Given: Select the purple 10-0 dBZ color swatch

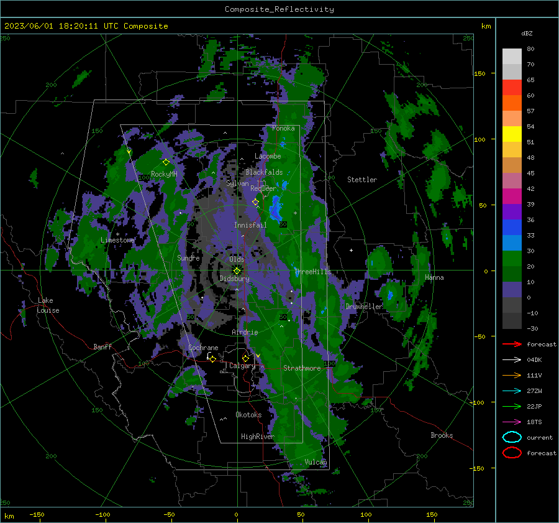Looking at the screenshot, I should pyautogui.click(x=512, y=290).
